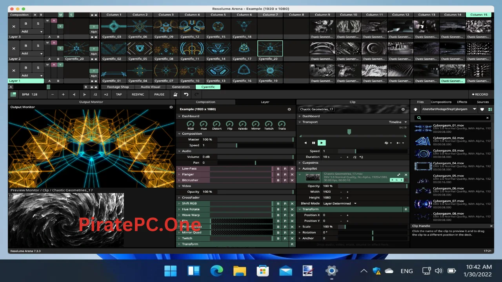Open clip settings gear beside Chaotic Geometries_17
The image size is (502, 282).
pyautogui.click(x=403, y=109)
